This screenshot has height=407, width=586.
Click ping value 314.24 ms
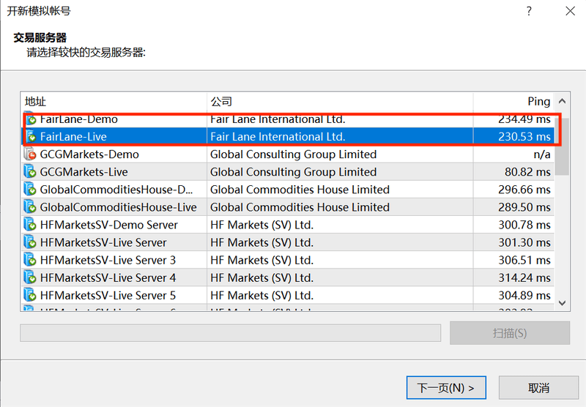point(524,277)
